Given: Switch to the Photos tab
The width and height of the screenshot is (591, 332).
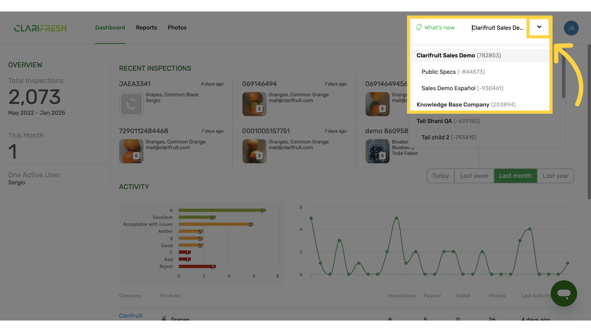Looking at the screenshot, I should point(177,28).
